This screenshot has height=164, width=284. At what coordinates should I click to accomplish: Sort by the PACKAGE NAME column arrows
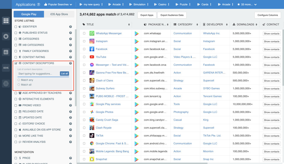168,24
